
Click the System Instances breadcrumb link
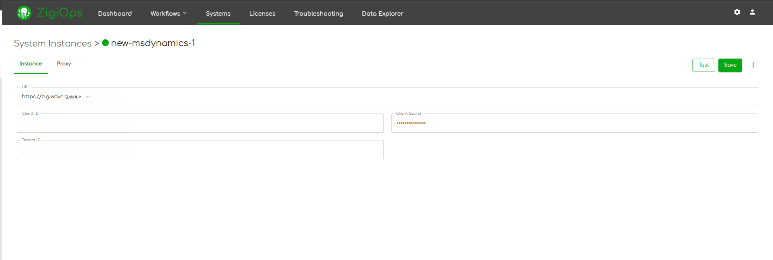click(53, 43)
